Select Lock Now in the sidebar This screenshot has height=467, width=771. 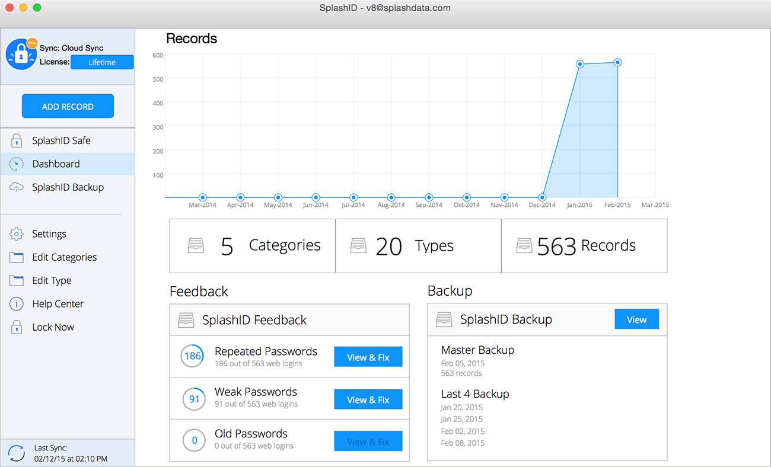68,327
